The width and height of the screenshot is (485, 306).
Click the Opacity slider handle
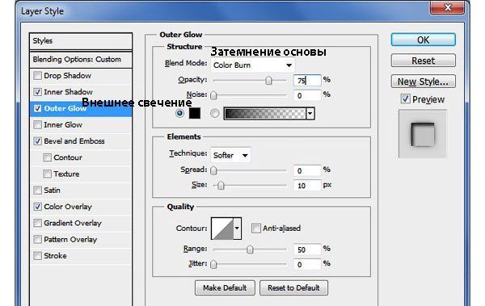(x=268, y=81)
